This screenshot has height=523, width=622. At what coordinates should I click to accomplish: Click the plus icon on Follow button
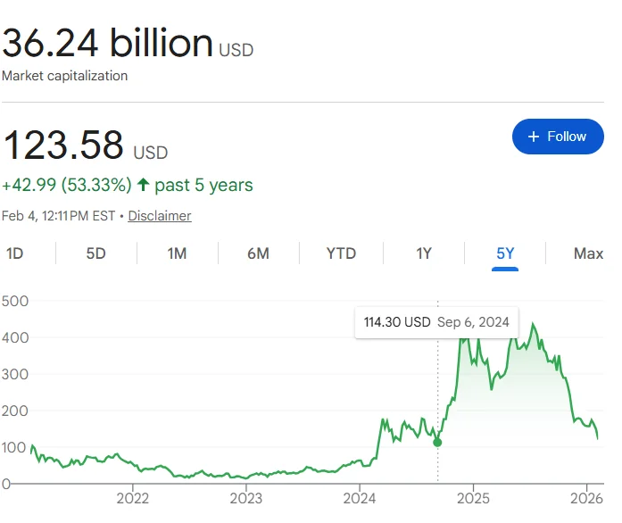pos(534,137)
